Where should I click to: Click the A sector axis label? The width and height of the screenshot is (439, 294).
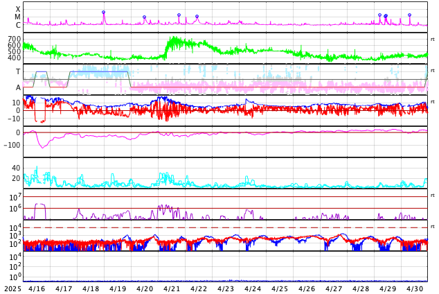click(18, 88)
